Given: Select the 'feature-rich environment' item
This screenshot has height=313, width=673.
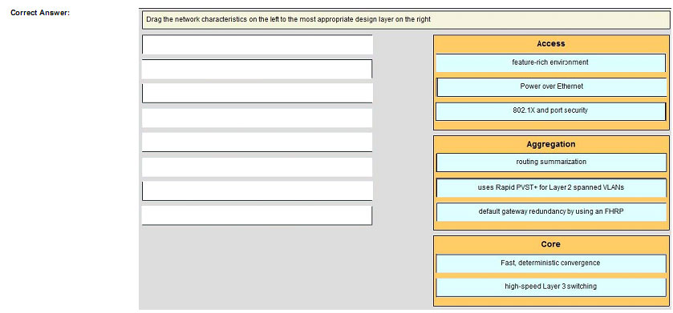Looking at the screenshot, I should point(551,62).
